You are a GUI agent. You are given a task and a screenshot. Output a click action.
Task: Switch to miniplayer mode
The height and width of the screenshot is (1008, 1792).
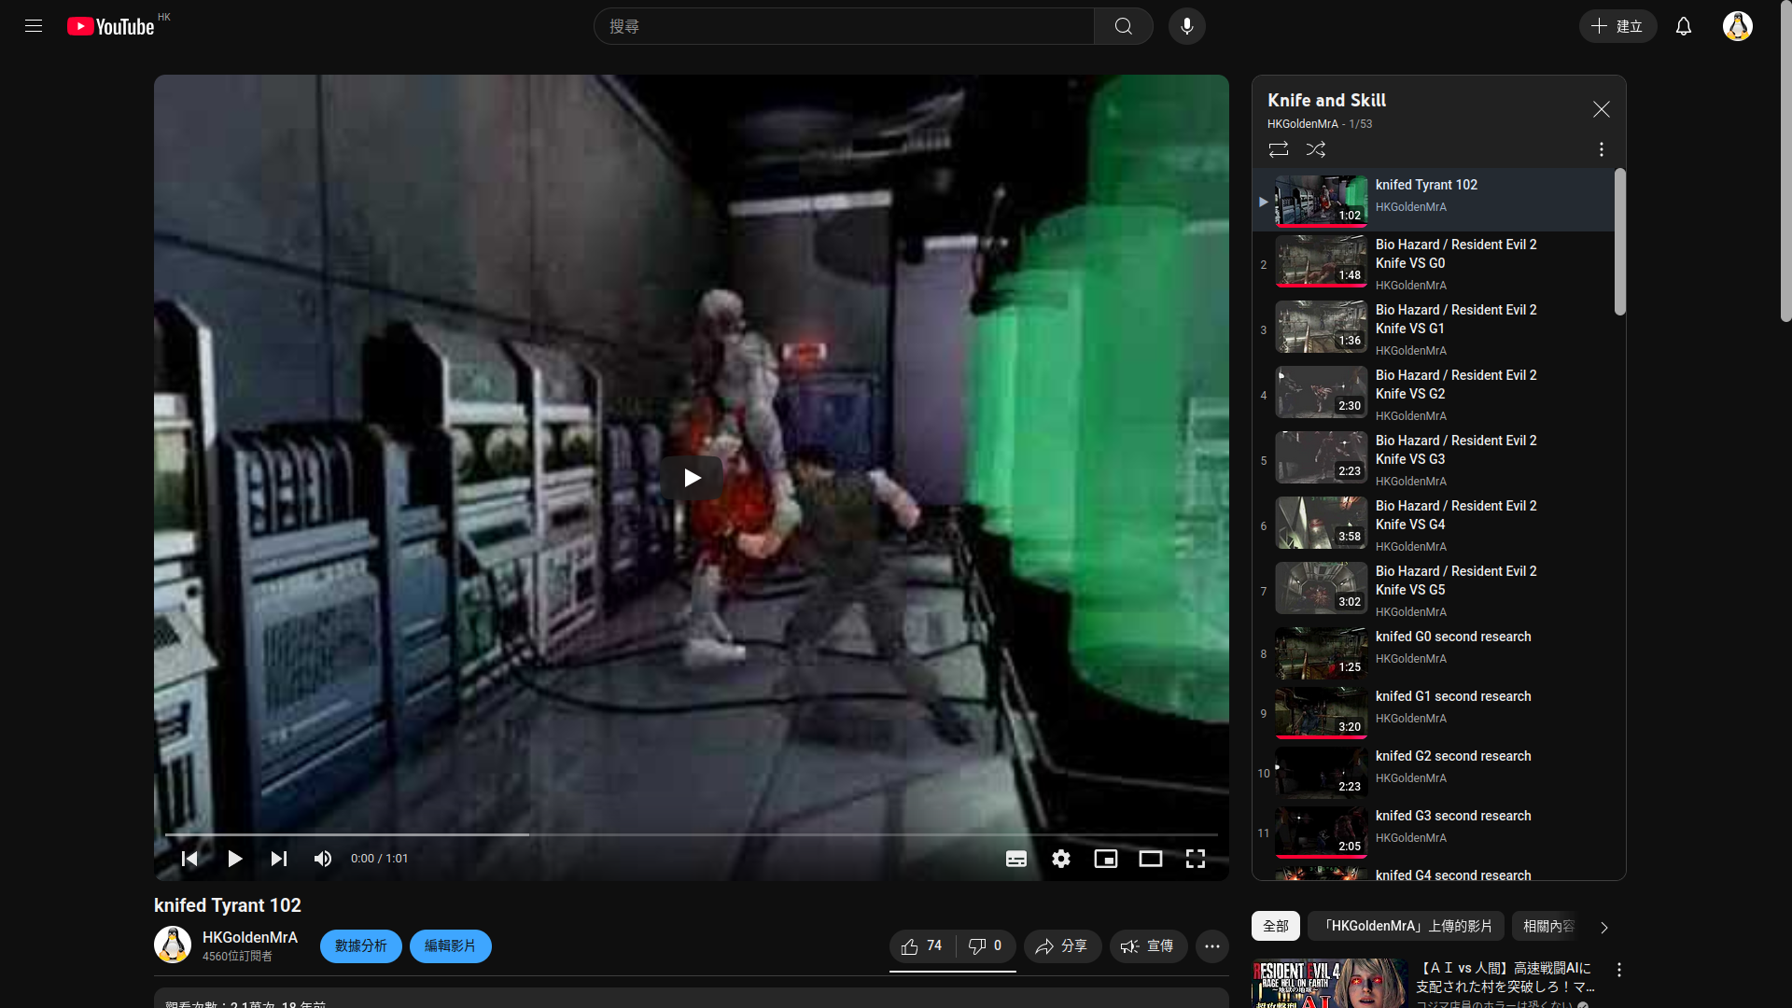coord(1106,859)
